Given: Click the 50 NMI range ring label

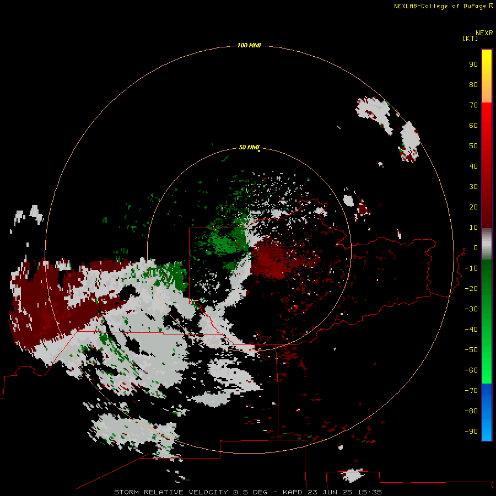Looking at the screenshot, I should tap(249, 147).
